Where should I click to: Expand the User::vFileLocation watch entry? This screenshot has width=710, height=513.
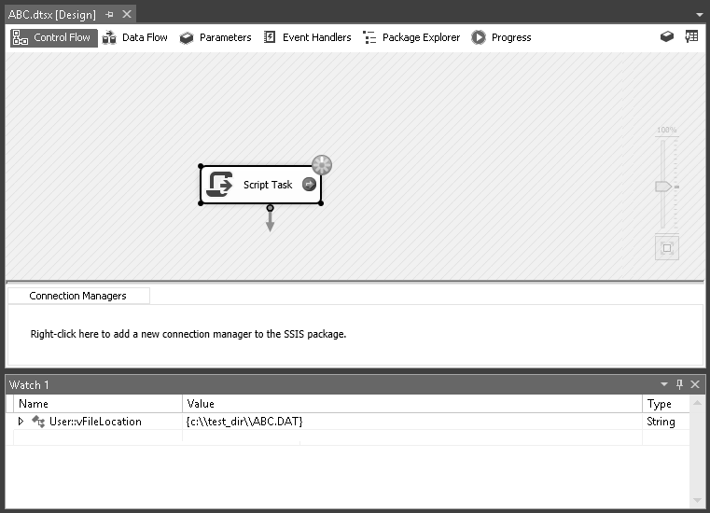(x=21, y=422)
